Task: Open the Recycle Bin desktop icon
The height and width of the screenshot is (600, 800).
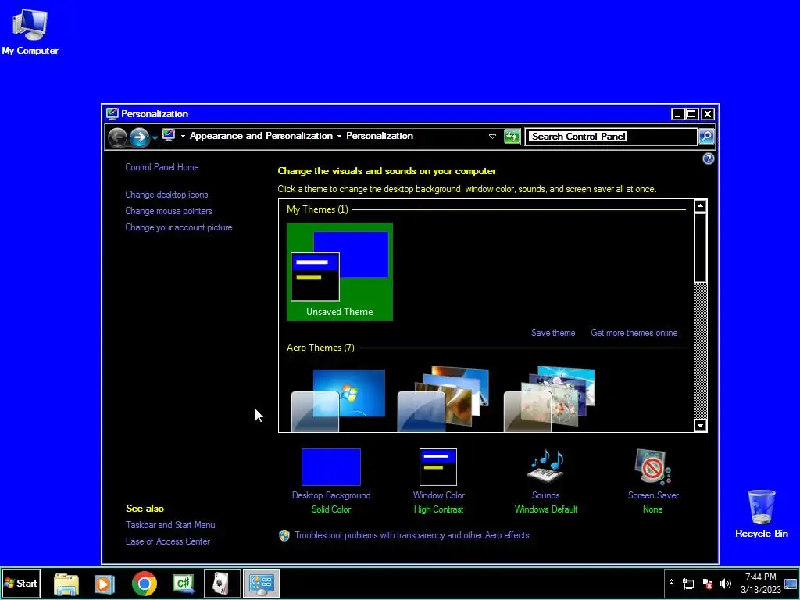Action: pos(761,514)
